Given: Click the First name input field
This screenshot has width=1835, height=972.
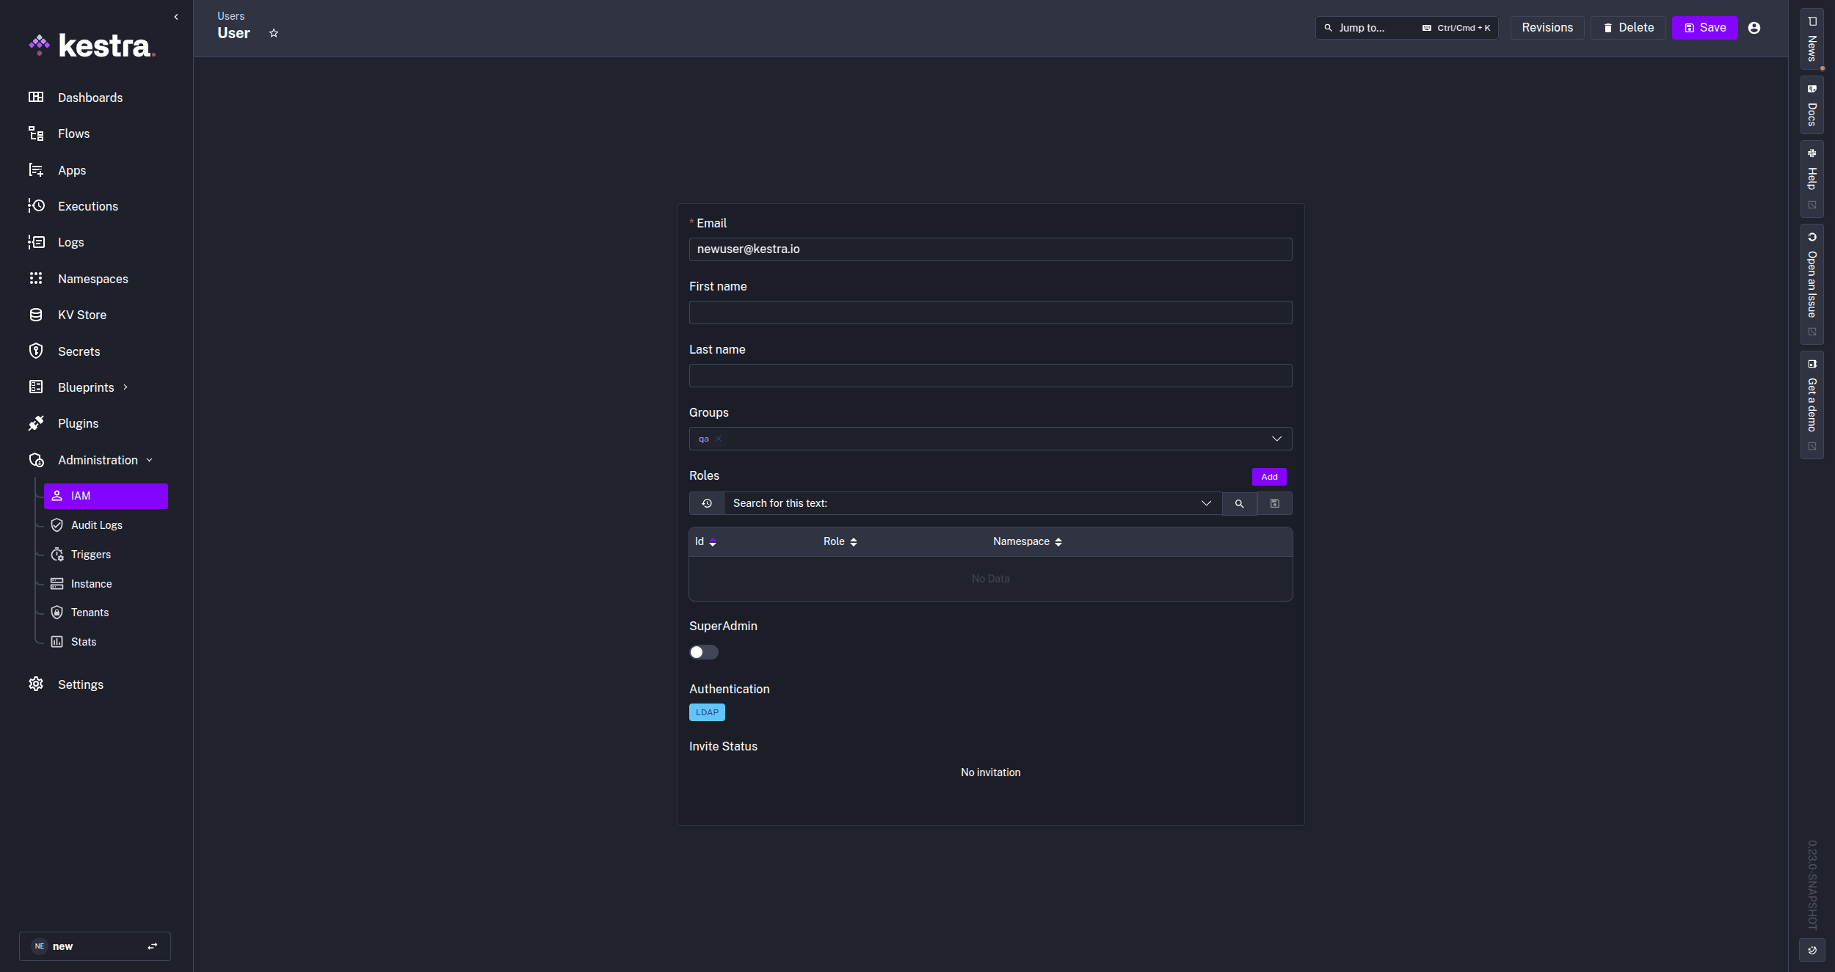Looking at the screenshot, I should tap(990, 313).
